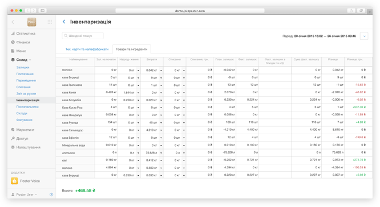This screenshot has width=380, height=207.
Task: Focus the Швидкий пошук search field
Action: (x=83, y=36)
